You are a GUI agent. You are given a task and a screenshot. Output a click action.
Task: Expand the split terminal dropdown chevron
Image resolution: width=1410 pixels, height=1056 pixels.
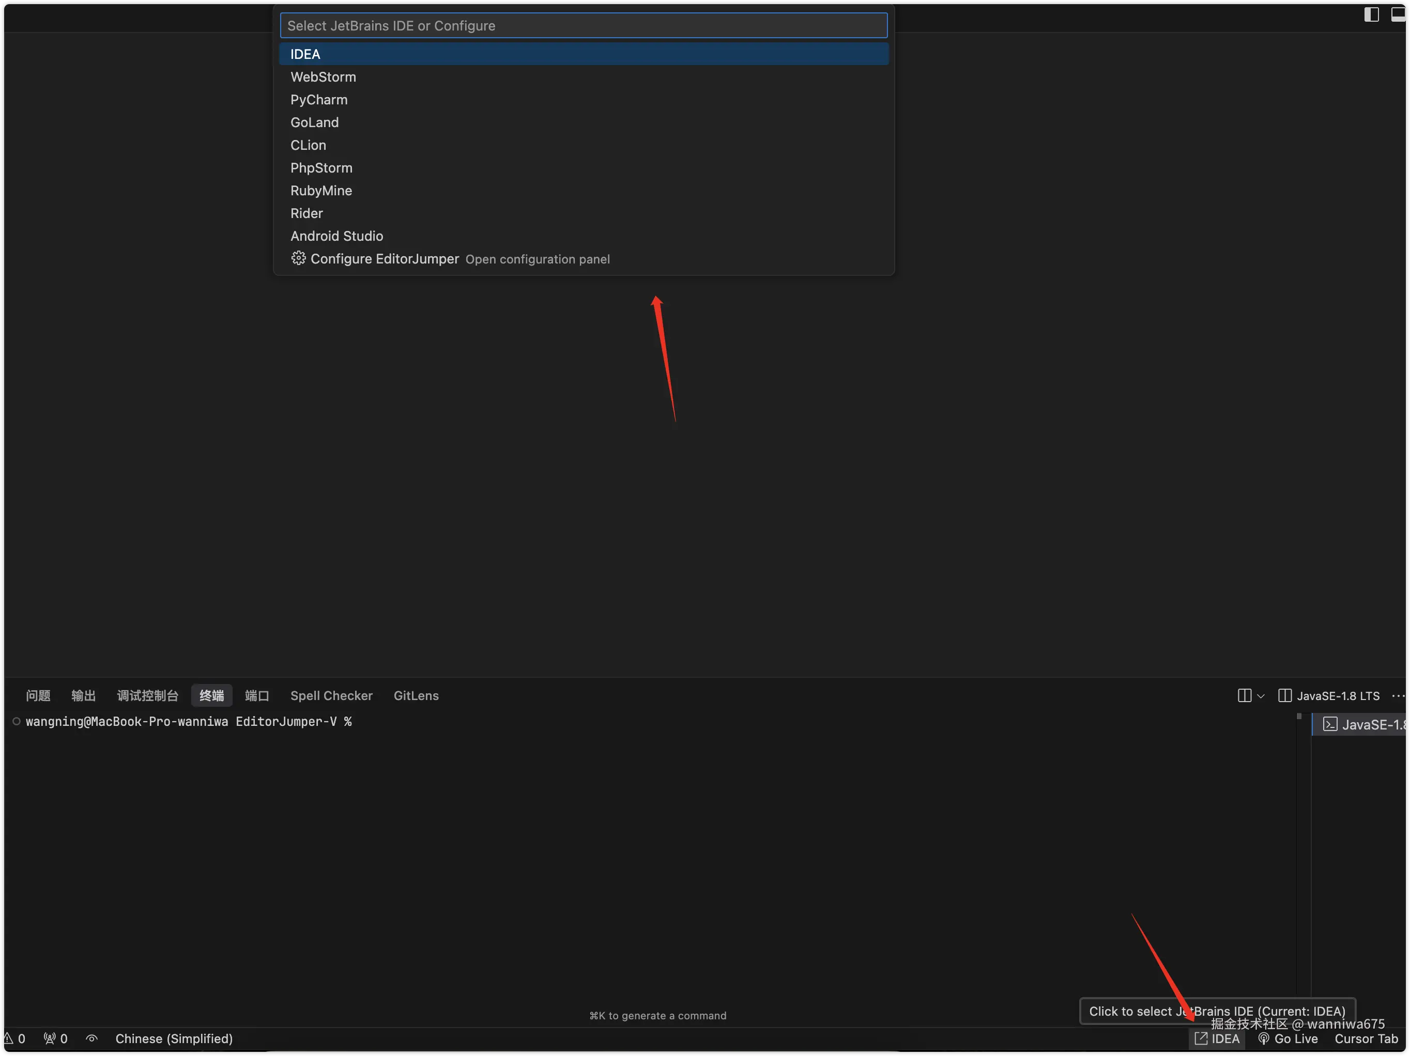(1260, 696)
